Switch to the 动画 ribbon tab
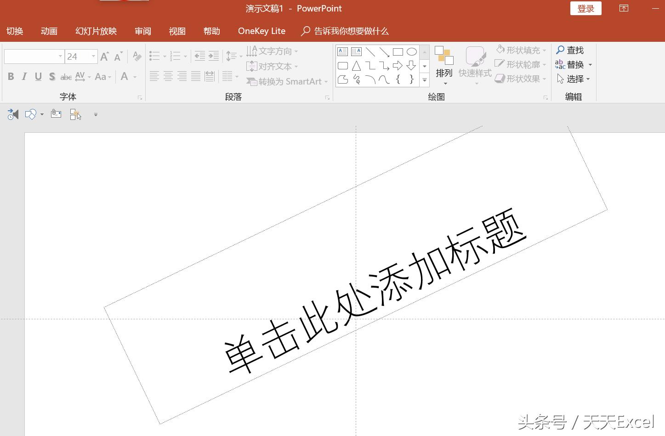665x436 pixels. pyautogui.click(x=49, y=31)
